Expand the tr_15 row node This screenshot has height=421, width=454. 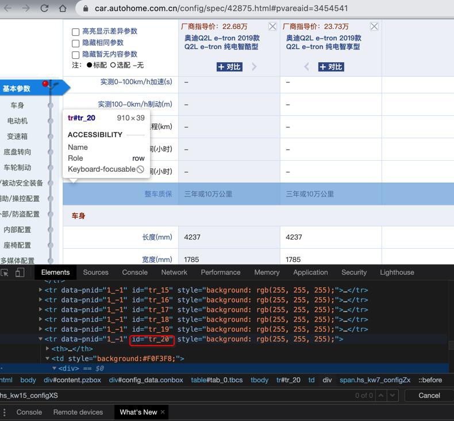click(41, 290)
